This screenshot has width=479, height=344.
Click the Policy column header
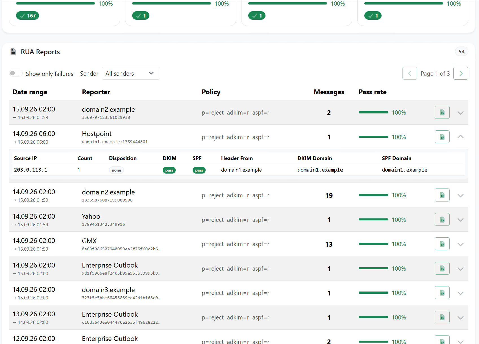pos(211,92)
